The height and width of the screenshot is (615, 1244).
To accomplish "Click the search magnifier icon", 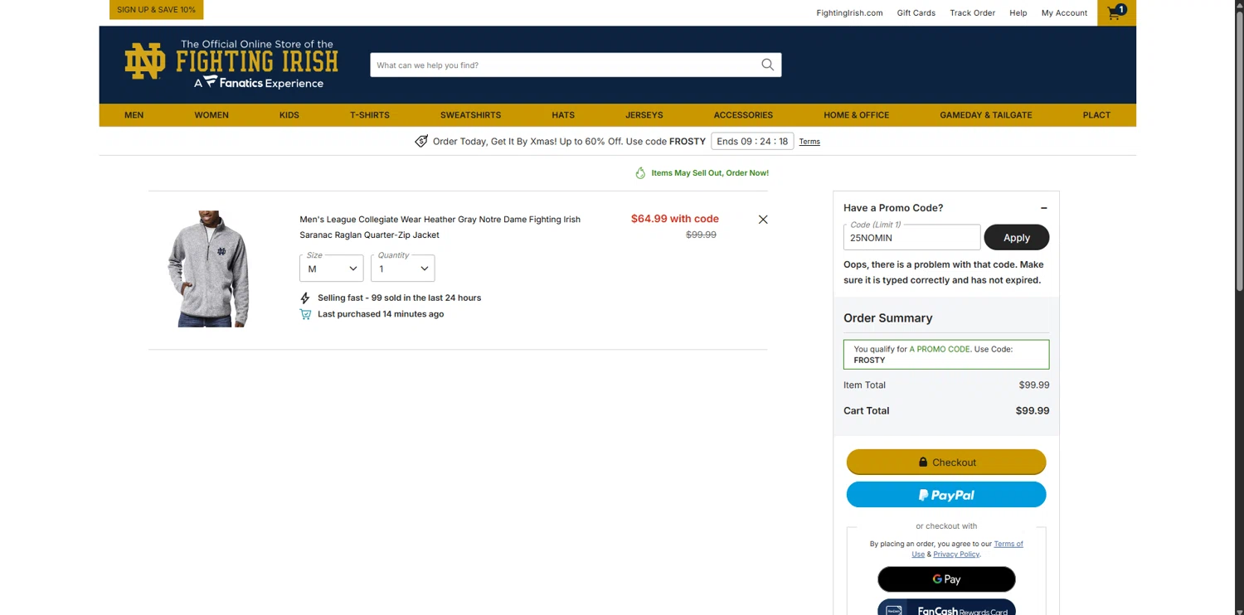I will 767,65.
